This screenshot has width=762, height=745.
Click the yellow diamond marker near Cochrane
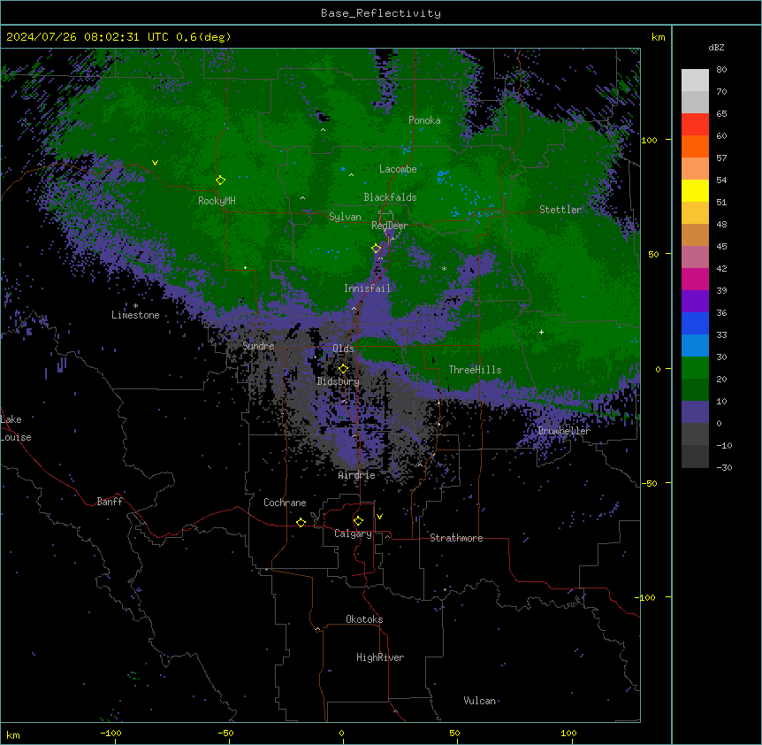[x=301, y=522]
